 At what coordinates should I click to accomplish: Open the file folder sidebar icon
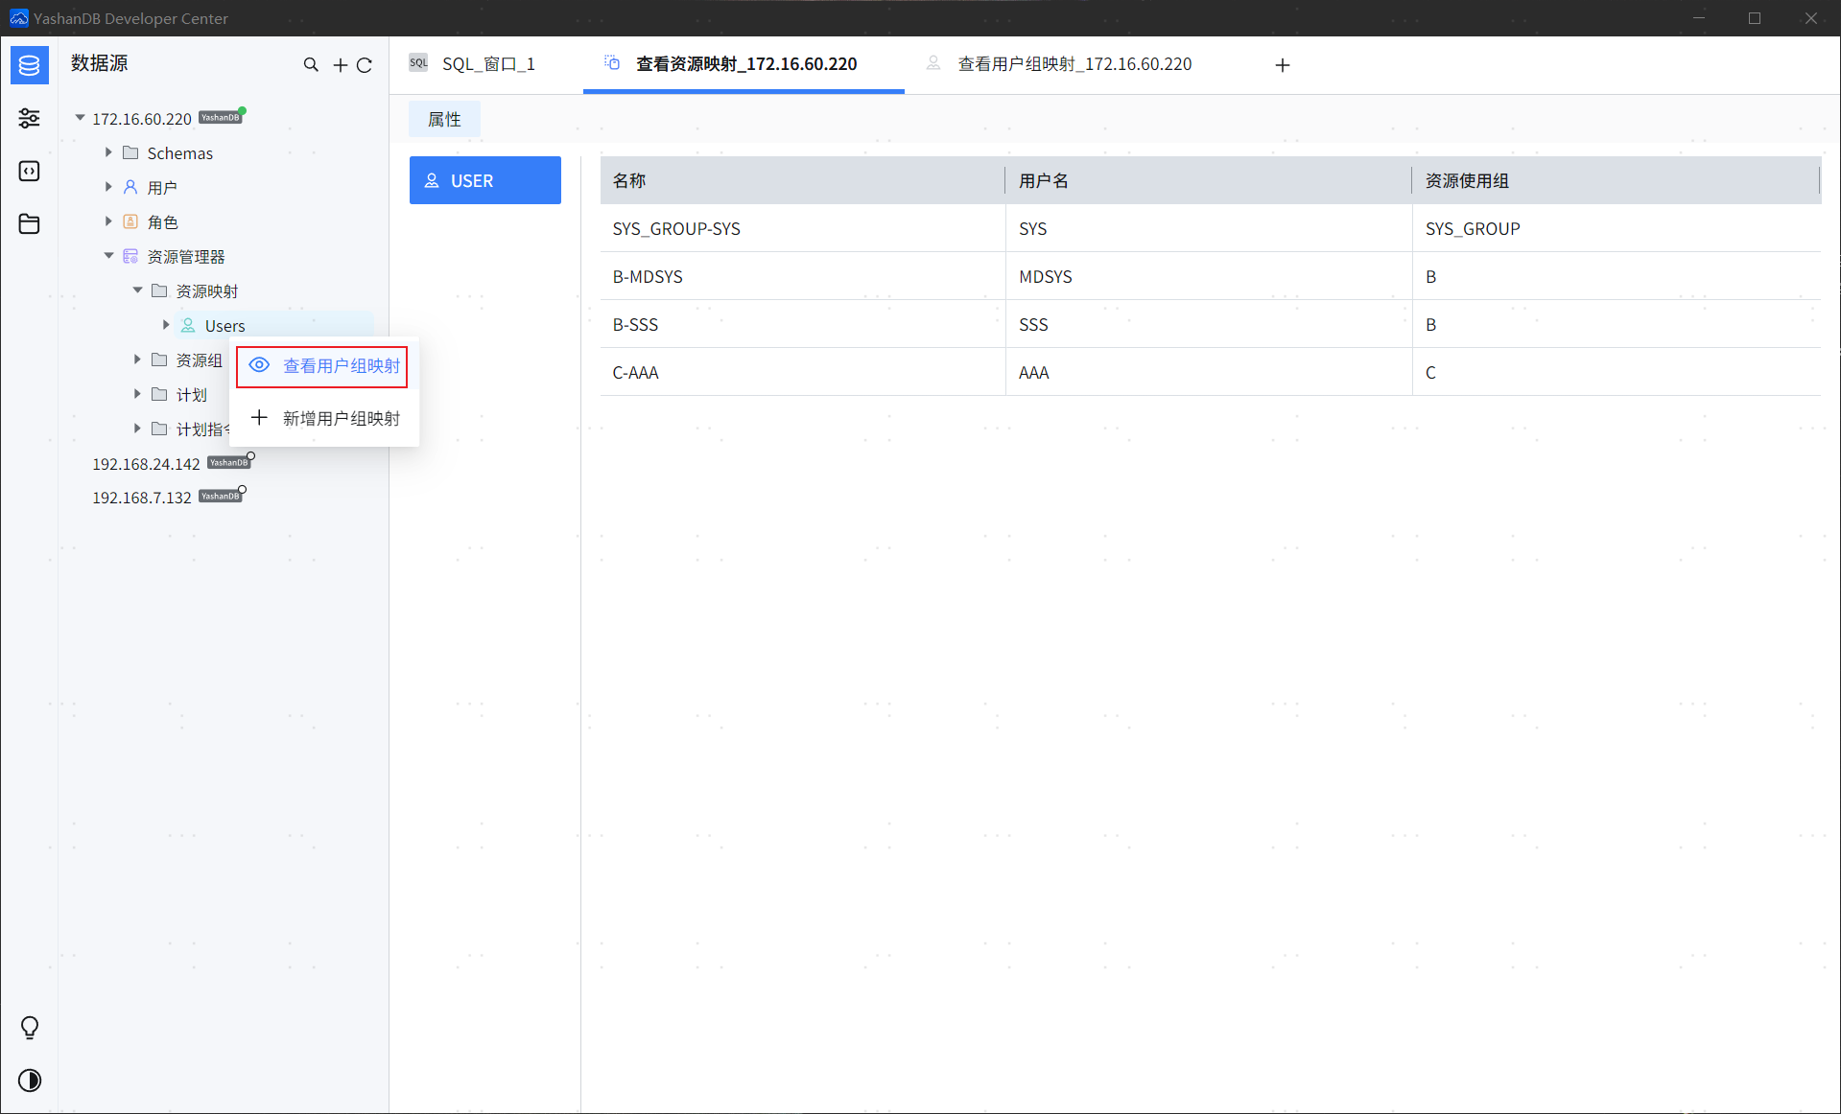30,223
